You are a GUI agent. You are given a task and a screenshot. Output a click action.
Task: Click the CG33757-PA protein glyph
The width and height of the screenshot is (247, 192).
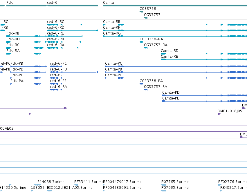tap(146, 90)
